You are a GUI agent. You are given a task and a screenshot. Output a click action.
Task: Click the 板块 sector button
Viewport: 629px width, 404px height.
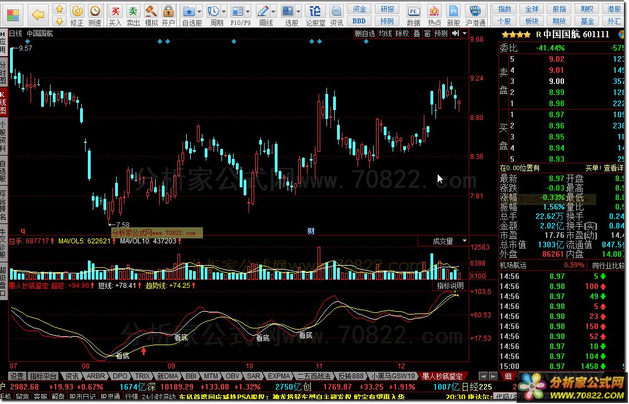pyautogui.click(x=532, y=21)
